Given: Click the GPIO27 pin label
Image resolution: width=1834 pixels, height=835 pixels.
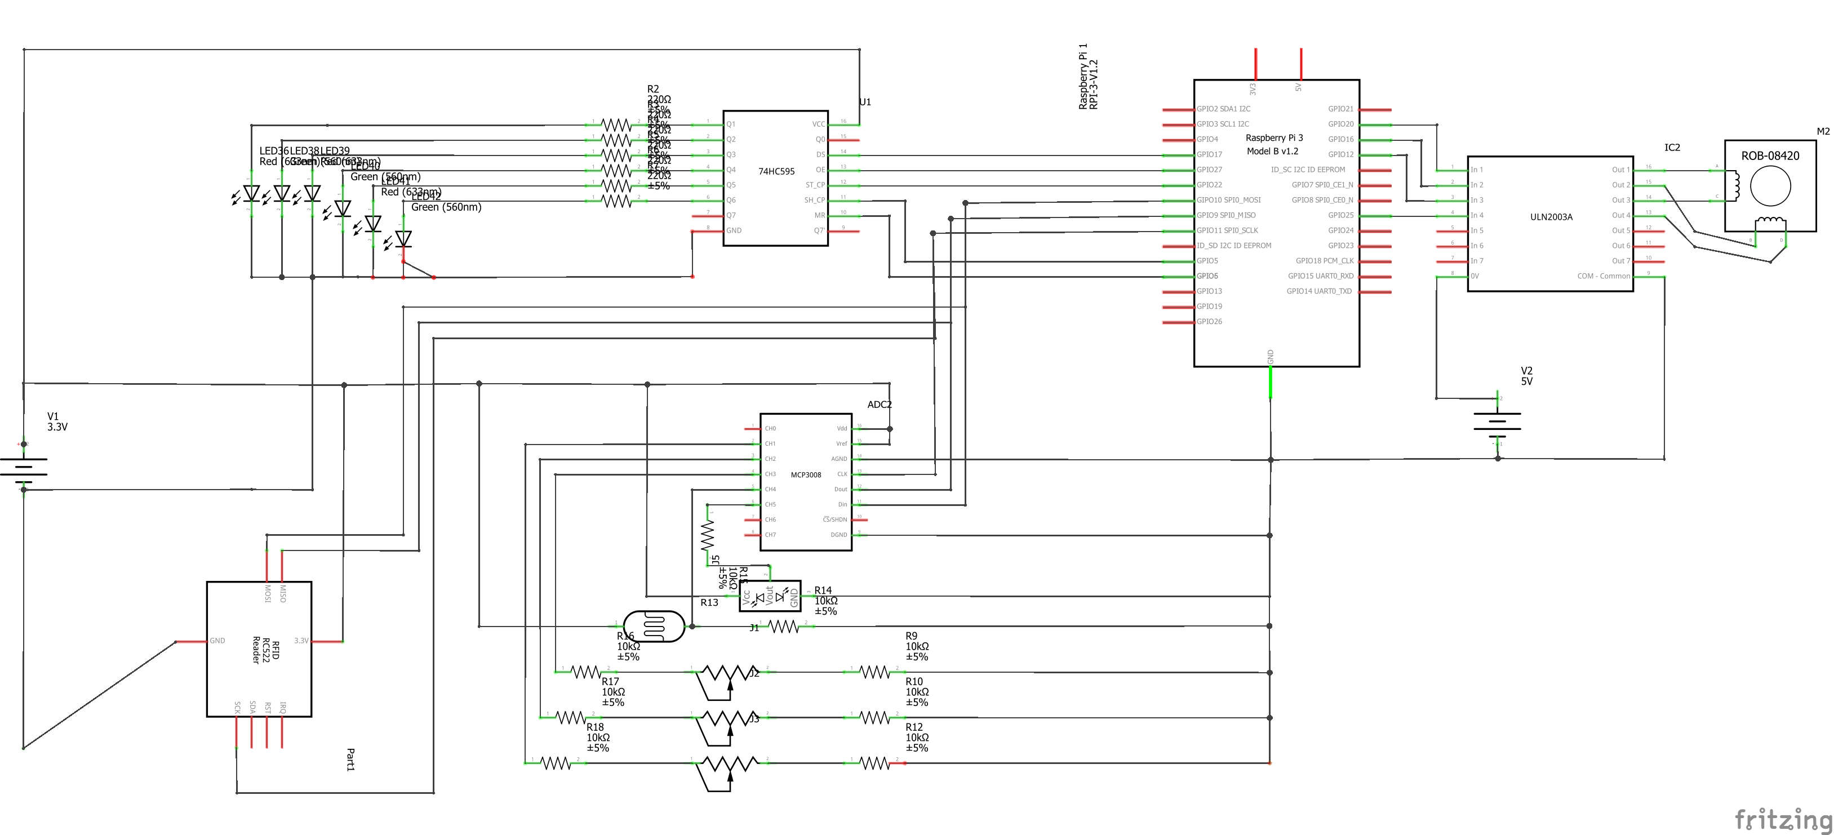Looking at the screenshot, I should coord(1209,170).
